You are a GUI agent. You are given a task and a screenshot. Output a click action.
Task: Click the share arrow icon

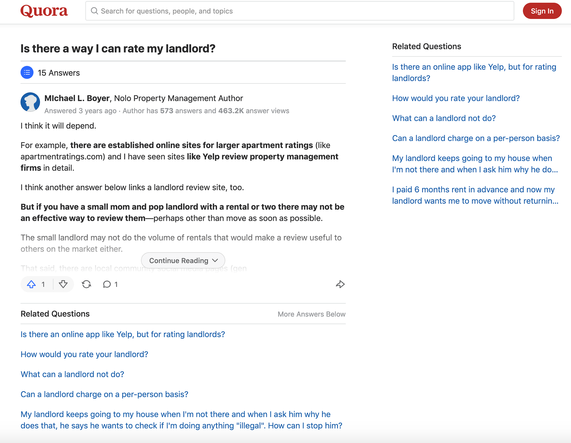[x=340, y=284]
